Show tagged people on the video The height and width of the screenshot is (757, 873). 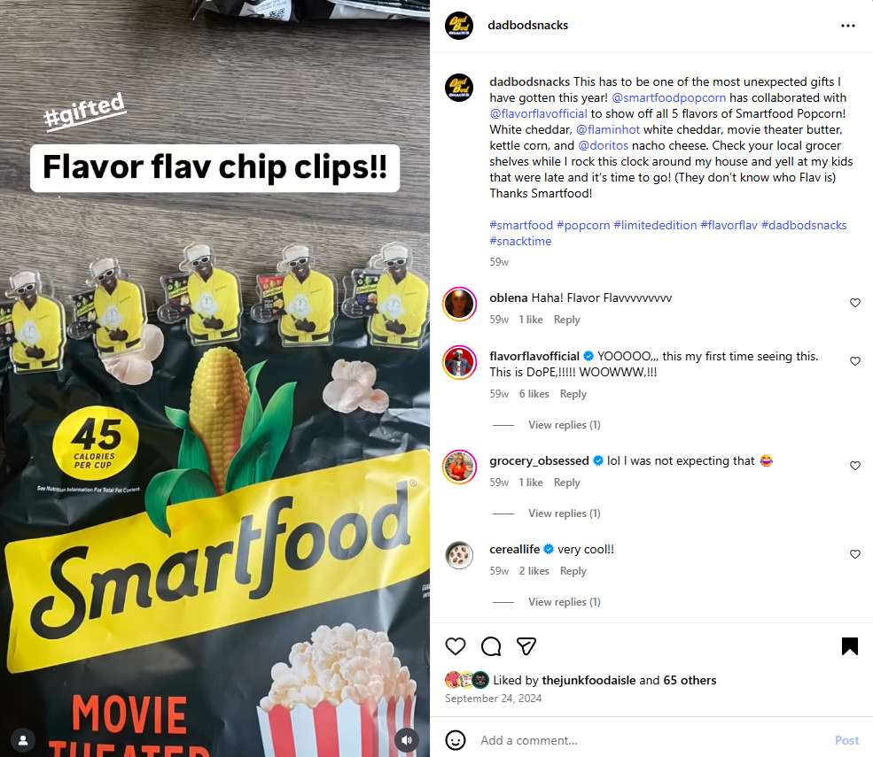pos(23,740)
